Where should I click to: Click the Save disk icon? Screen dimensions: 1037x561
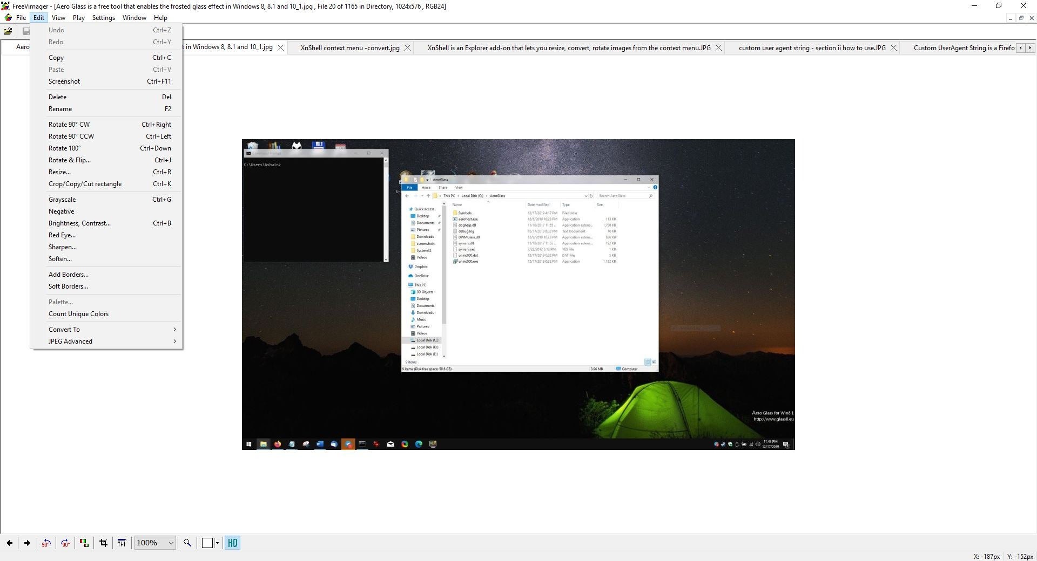(25, 31)
